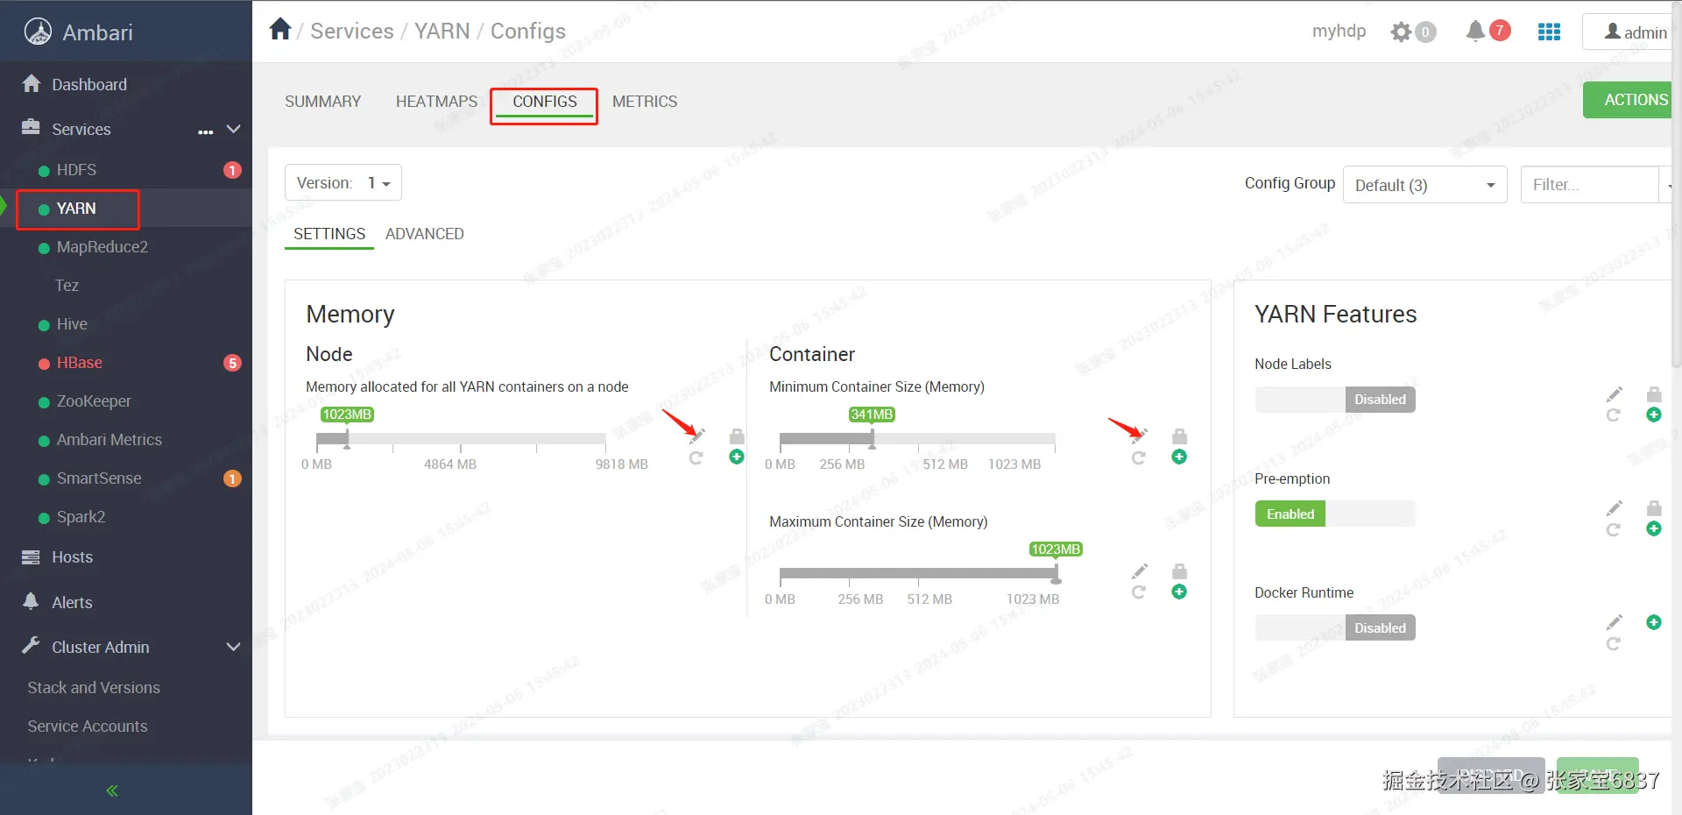Screen dimensions: 1682x815
Task: Add override for Node memory plus icon
Action: pyautogui.click(x=737, y=457)
